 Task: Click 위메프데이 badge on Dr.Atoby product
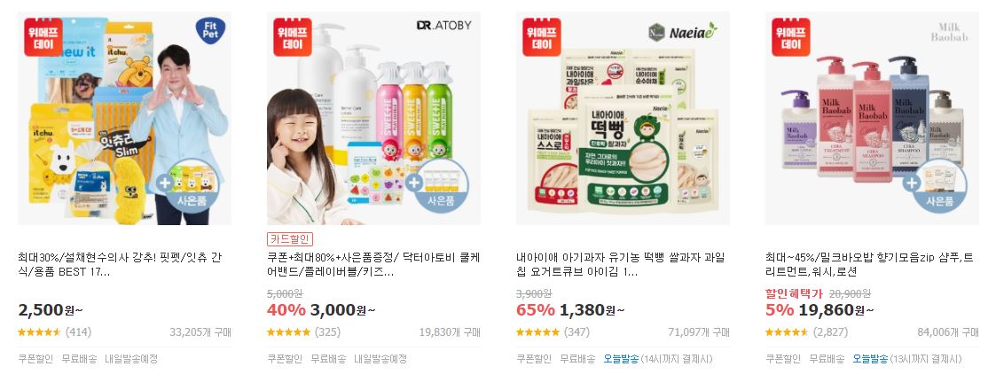coord(293,37)
